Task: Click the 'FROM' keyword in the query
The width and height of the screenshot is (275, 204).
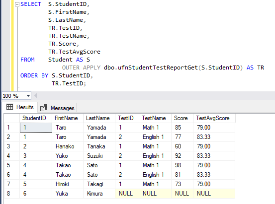Action: click(27, 60)
